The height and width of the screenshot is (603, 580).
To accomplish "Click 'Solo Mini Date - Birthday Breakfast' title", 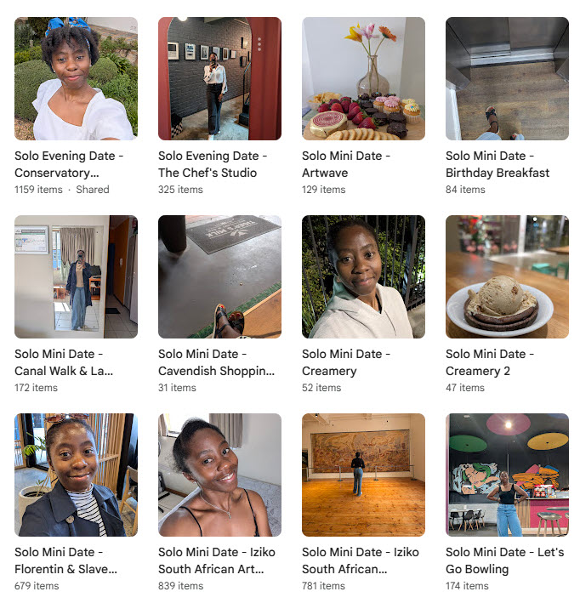I will [x=498, y=164].
